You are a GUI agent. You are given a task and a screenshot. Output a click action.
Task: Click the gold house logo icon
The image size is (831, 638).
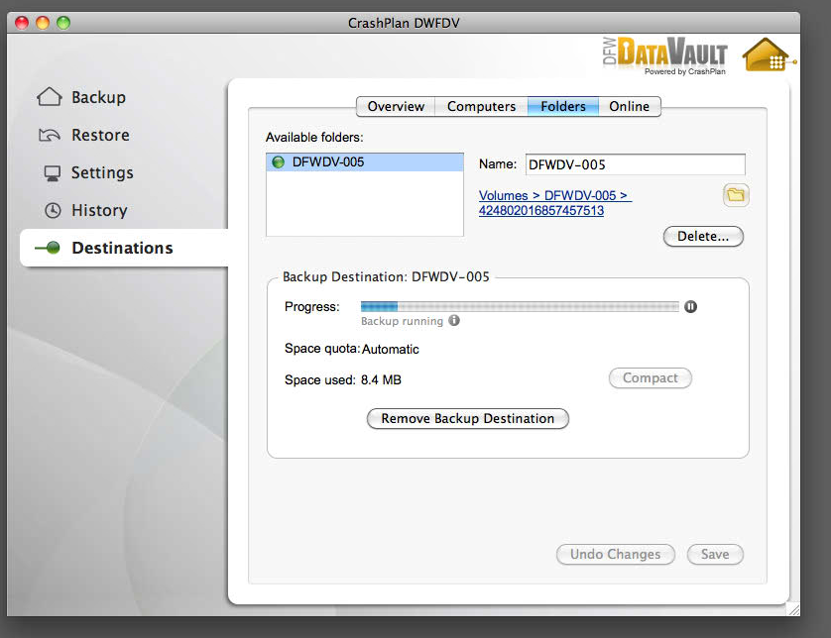(x=769, y=55)
